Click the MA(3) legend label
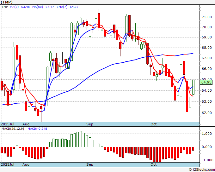This screenshot has width=215, height=172. pos(14,7)
